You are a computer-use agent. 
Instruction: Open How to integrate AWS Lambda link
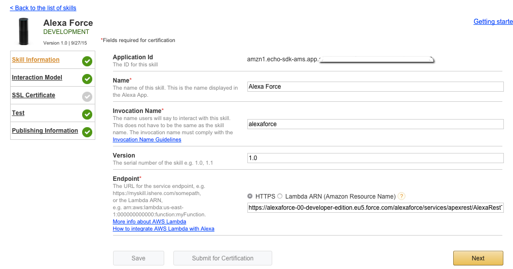click(163, 229)
